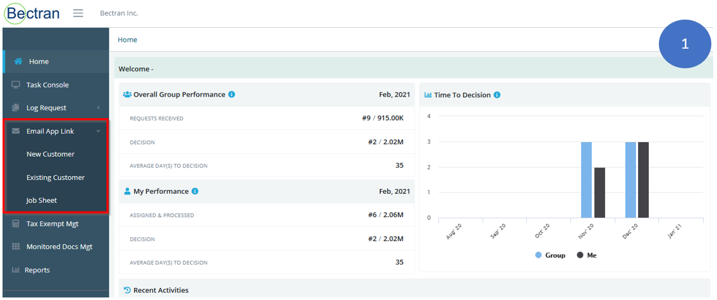The image size is (717, 300).
Task: Click the Dec '20 blue Group bar
Action: 631,180
